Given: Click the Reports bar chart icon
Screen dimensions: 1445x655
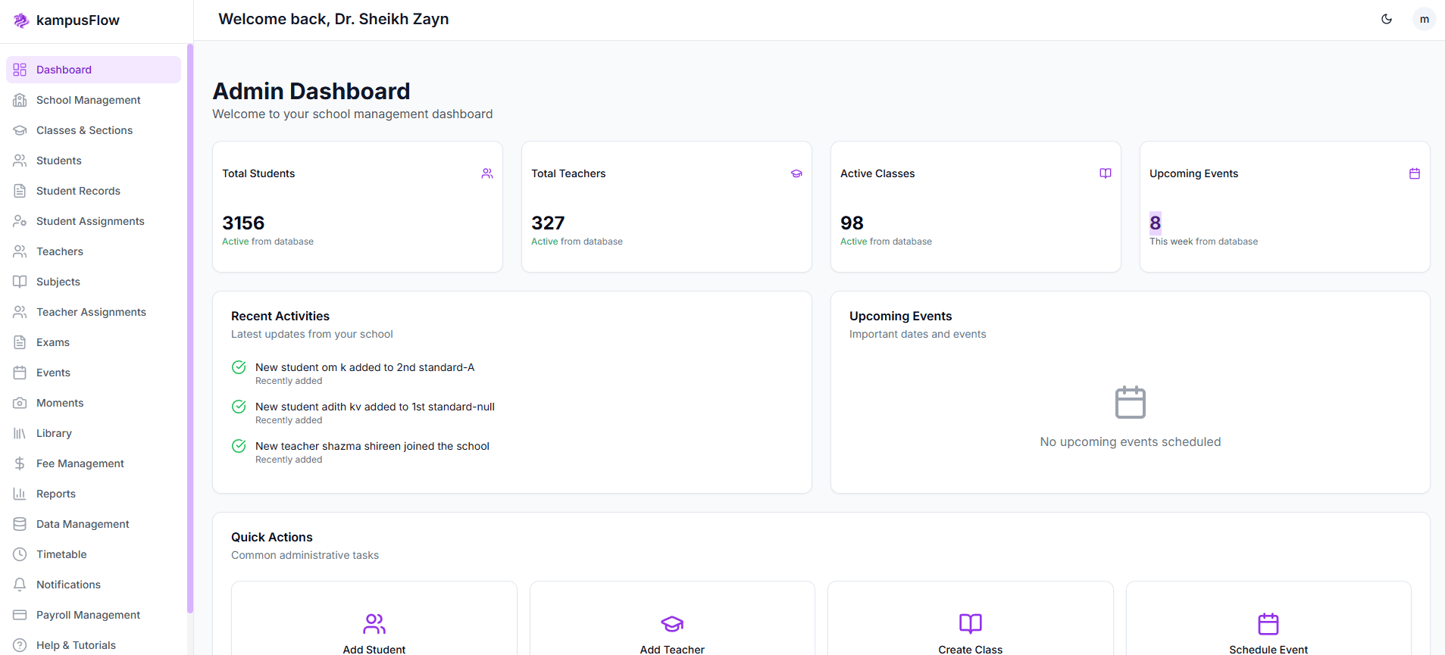Looking at the screenshot, I should pyautogui.click(x=20, y=494).
